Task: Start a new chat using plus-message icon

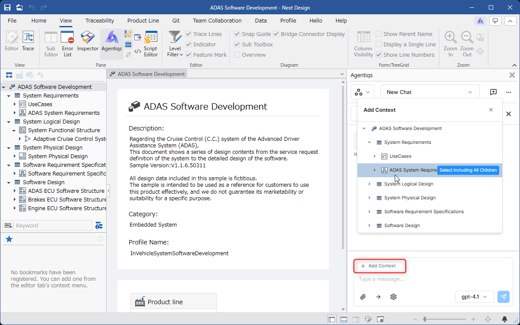Action: pyautogui.click(x=493, y=92)
